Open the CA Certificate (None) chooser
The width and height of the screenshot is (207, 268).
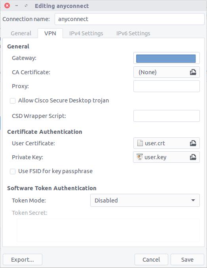pos(167,72)
